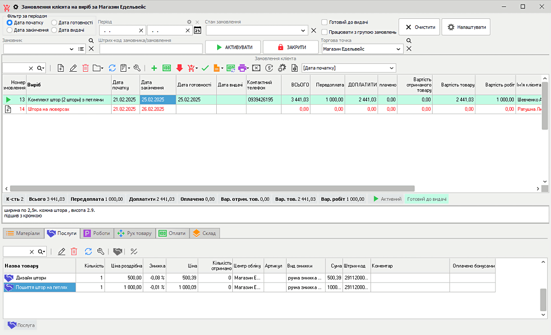Select the Дата готовності radio button
The image size is (551, 335).
tap(55, 23)
